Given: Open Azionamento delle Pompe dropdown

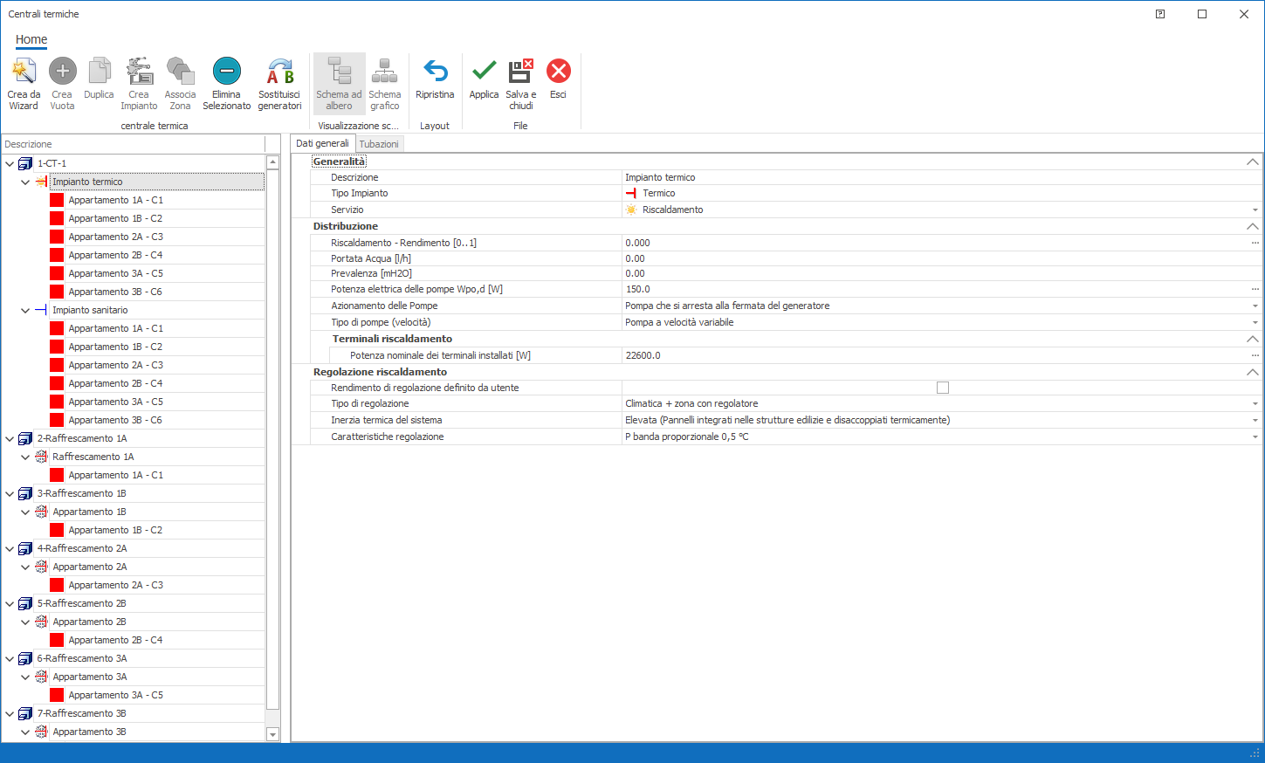Looking at the screenshot, I should click(1255, 306).
